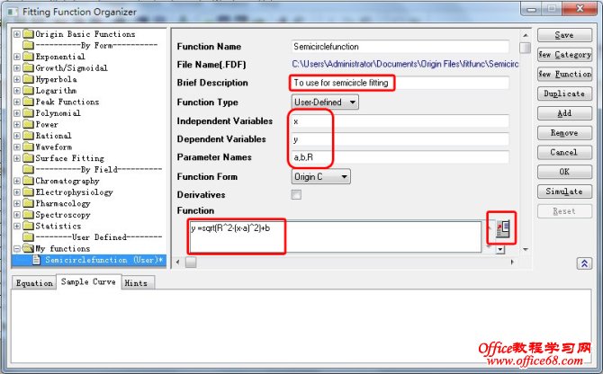Toggle the Derivatives checkbox

296,195
